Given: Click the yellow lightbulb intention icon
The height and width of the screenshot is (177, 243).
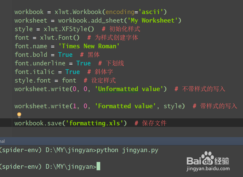Looking at the screenshot, I should [x=19, y=115].
